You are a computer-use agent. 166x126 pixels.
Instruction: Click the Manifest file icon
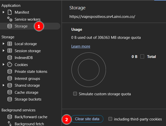[10, 12]
